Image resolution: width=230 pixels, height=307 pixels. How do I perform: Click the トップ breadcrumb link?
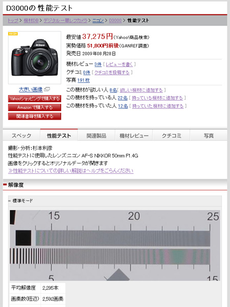(13, 20)
